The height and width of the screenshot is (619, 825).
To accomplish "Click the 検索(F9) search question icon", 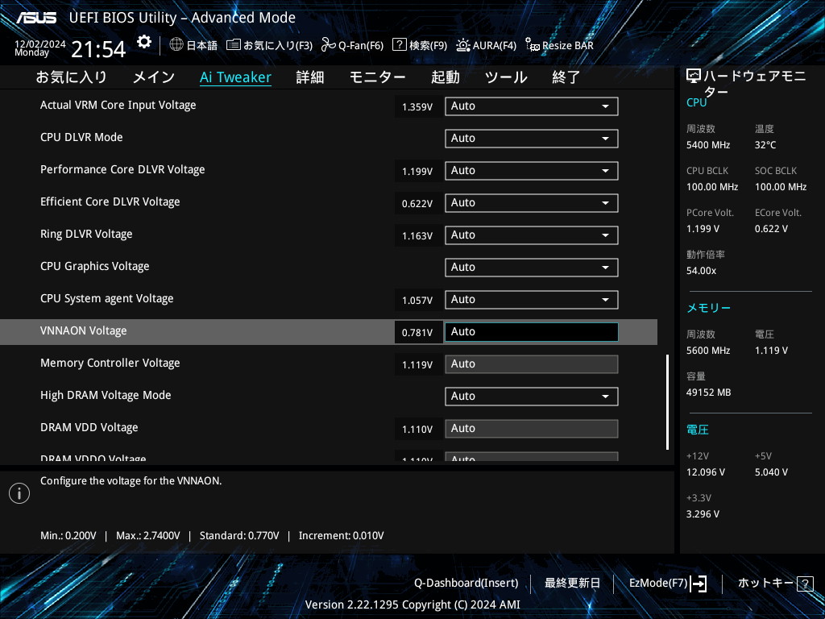I will (x=400, y=45).
